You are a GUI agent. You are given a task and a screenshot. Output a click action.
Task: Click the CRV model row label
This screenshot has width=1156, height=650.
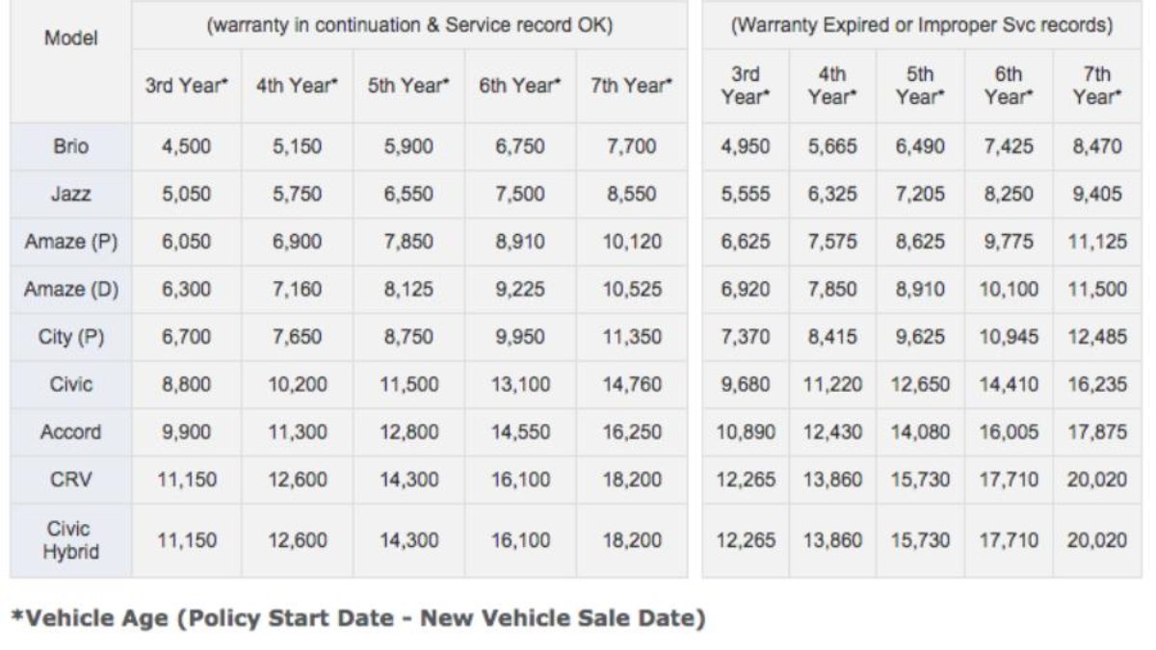[x=70, y=480]
